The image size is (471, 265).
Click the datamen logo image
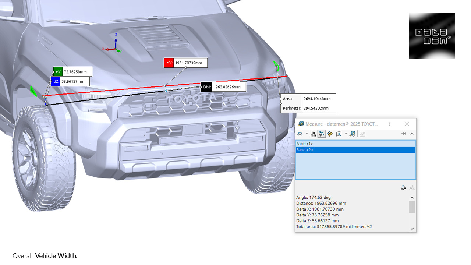click(x=432, y=35)
